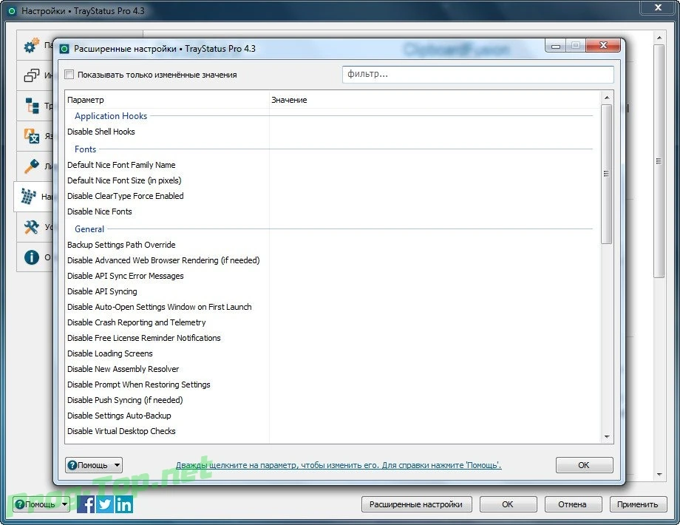This screenshot has width=680, height=525.
Task: Select the 'Disable Loading Screens' row
Action: point(332,353)
